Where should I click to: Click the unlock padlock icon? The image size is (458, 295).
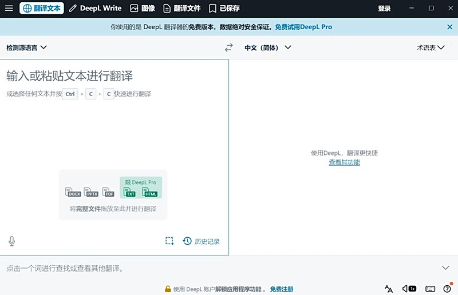coord(168,289)
